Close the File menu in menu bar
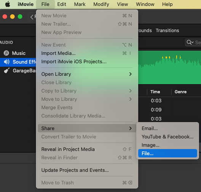Viewport: 201px width, 192px height. (45, 4)
